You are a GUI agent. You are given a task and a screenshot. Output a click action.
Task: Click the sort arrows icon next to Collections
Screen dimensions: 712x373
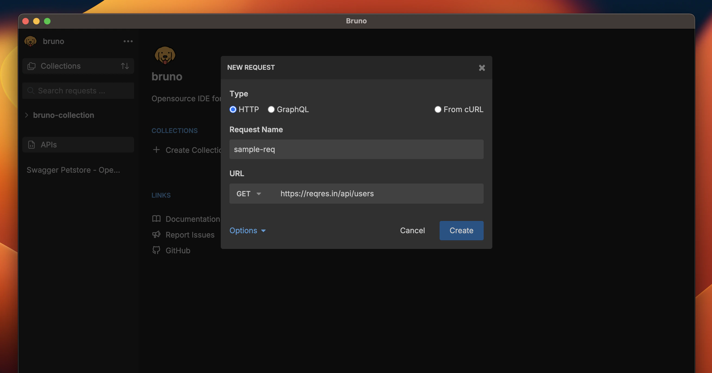click(125, 66)
